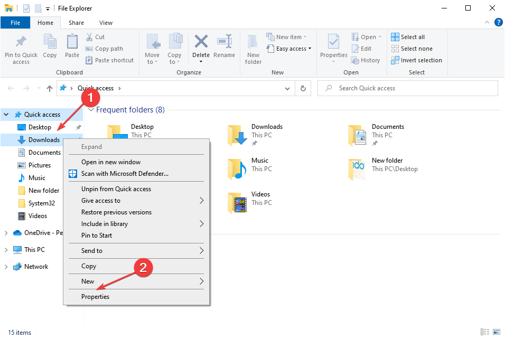Image resolution: width=505 pixels, height=339 pixels.
Task: Select Unpin from Quick access
Action: pyautogui.click(x=116, y=189)
